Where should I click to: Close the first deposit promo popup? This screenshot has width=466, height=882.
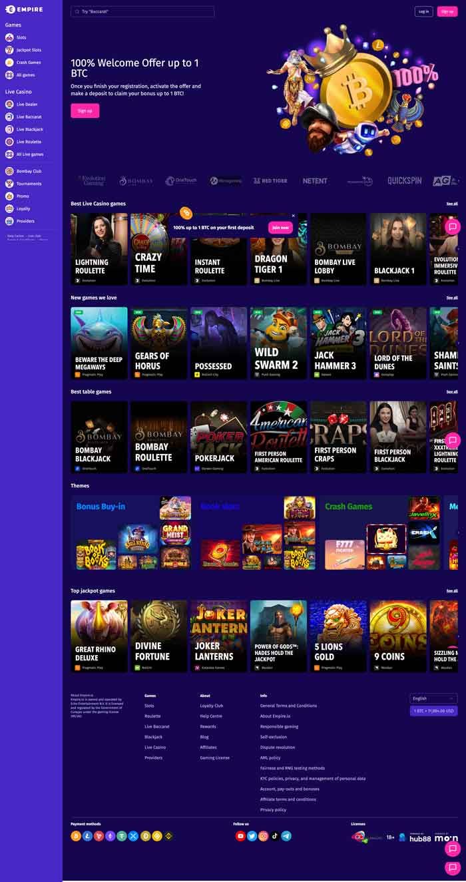(293, 216)
